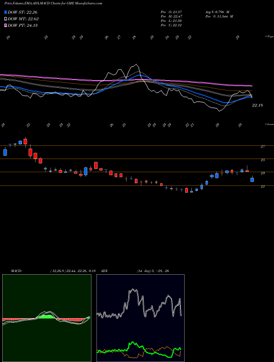274x362 pixels.
Task: Click the 'Pre O: 21.57' open value
Action: pos(172,12)
